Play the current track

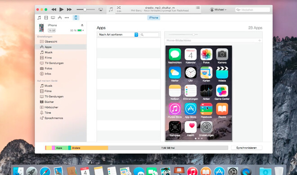[x=61, y=9]
